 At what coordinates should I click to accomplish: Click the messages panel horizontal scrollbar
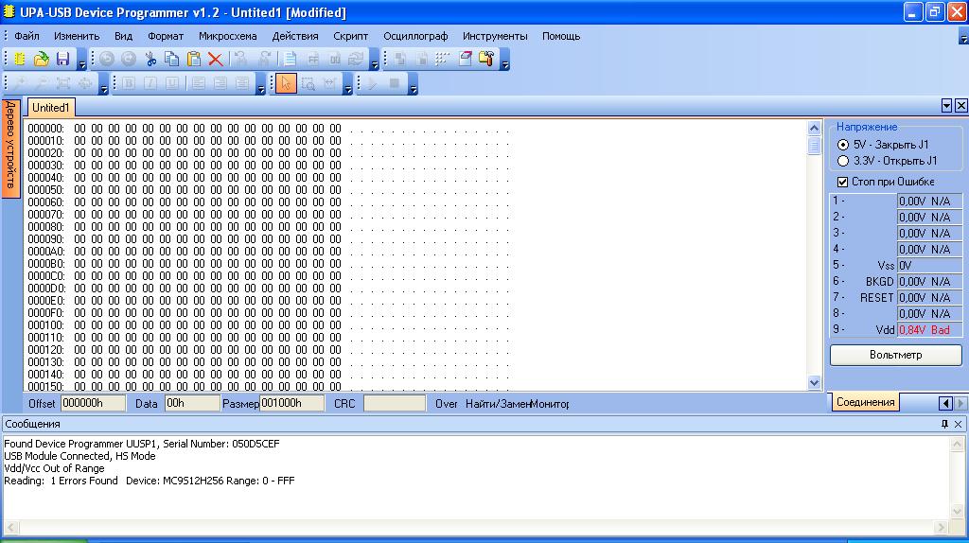477,528
